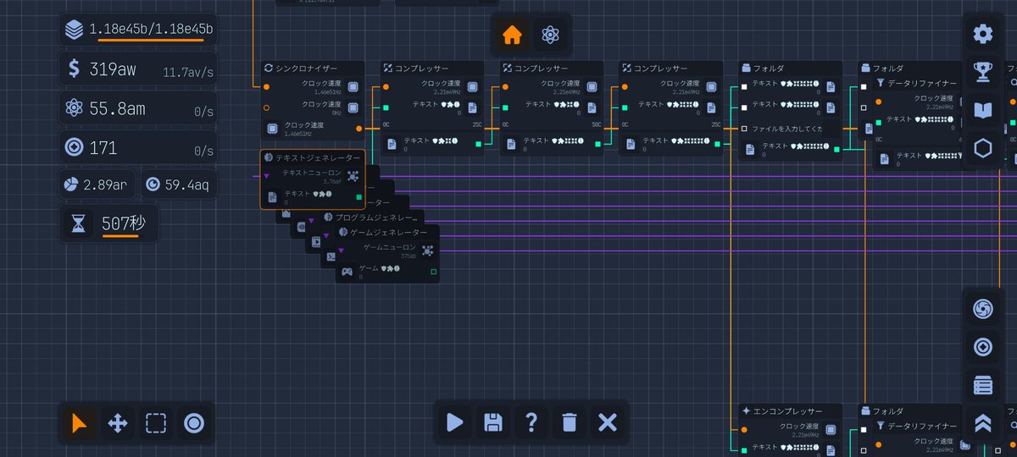Click the atom icon beside 55.8am
Image resolution: width=1017 pixels, height=457 pixels.
(75, 108)
